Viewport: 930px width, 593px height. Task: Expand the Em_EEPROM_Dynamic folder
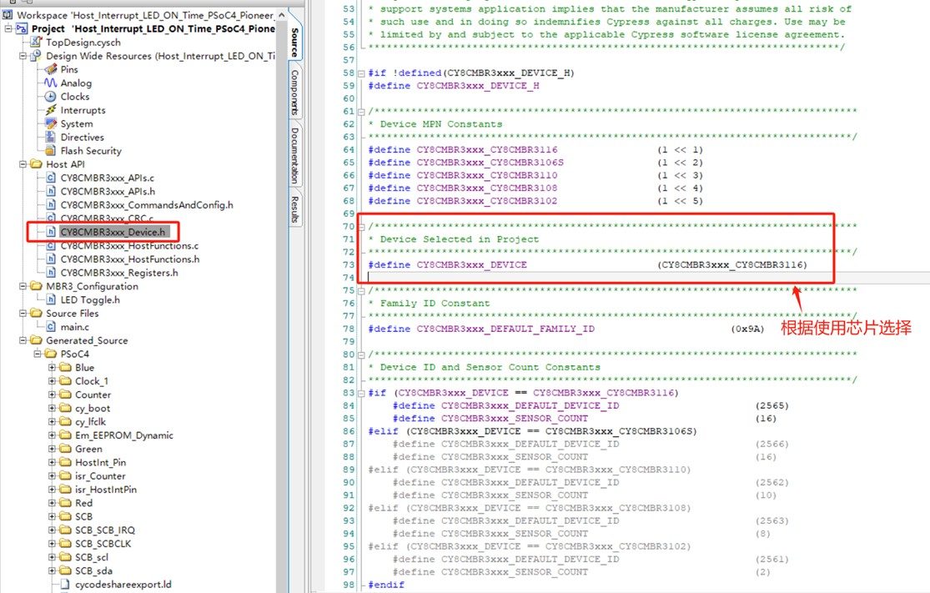pos(53,435)
